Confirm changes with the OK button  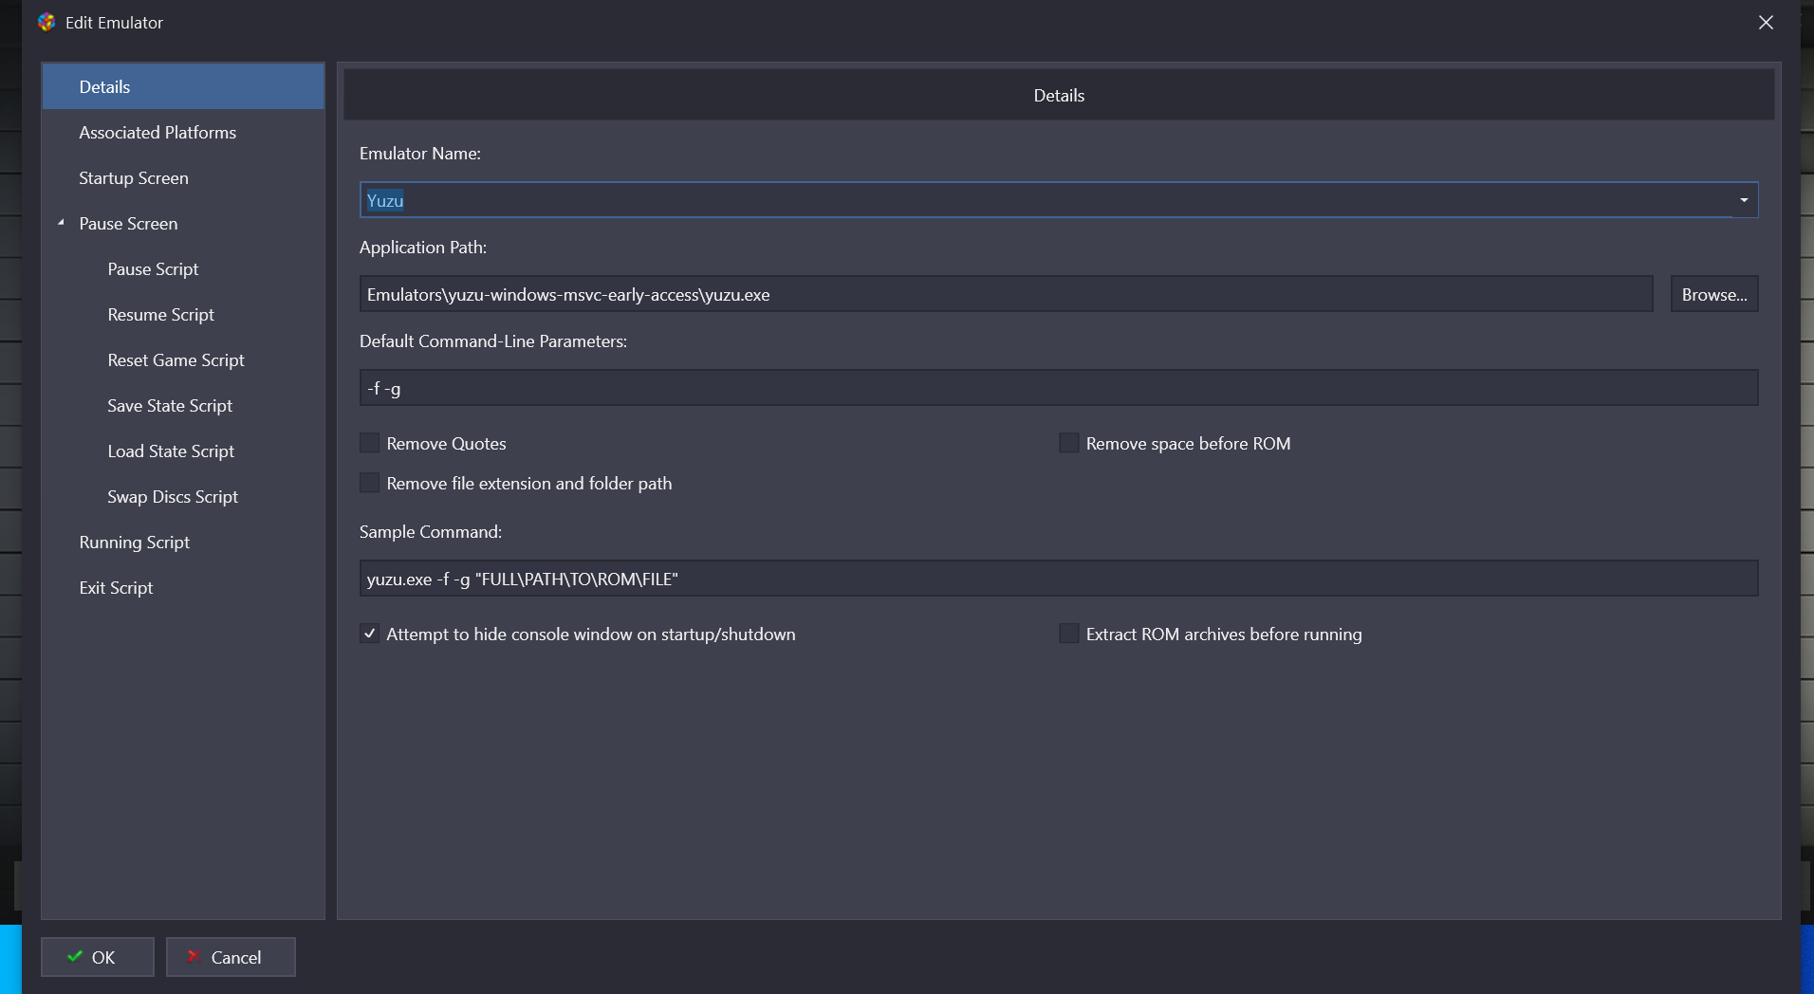point(97,957)
